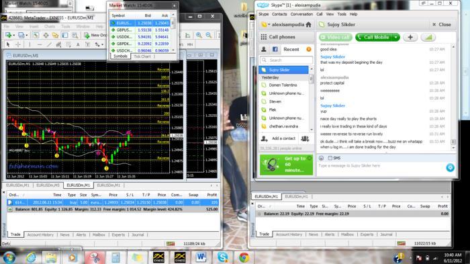Switch to the EURUSDm,M5 chart tab
Screen dimensions: 470x264
(x=48, y=185)
